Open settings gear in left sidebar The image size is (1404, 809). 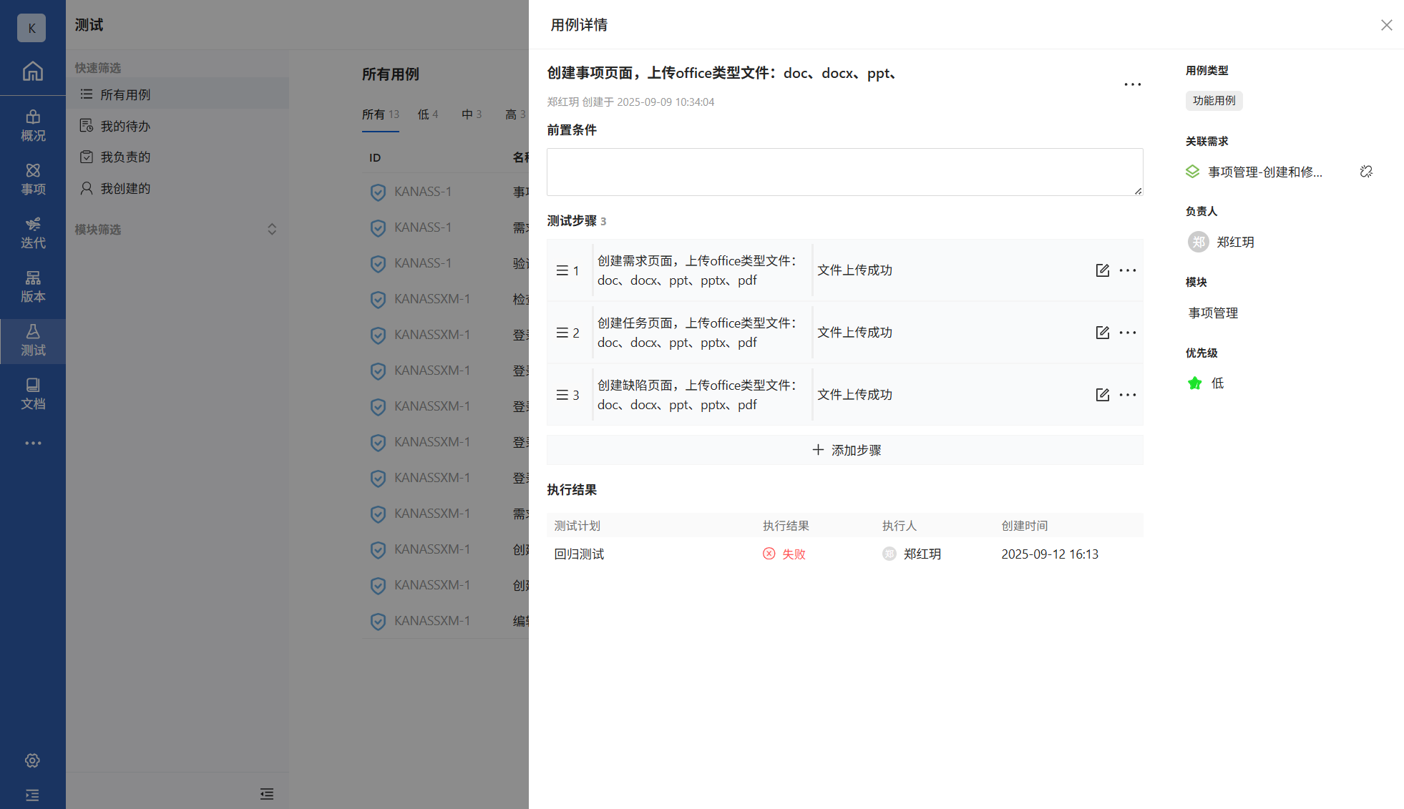click(32, 760)
